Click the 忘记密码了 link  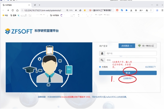click(150, 67)
